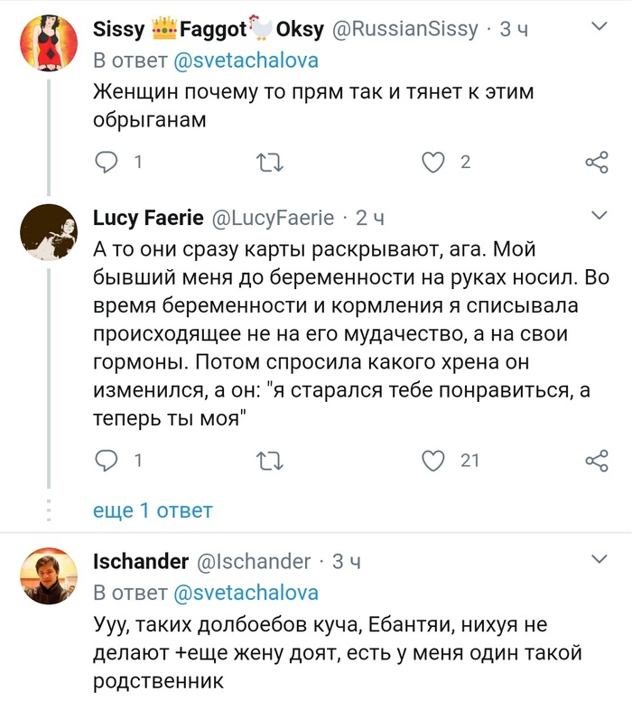632x701 pixels.
Task: Retweet the RussianSissy tweet
Action: tap(270, 163)
